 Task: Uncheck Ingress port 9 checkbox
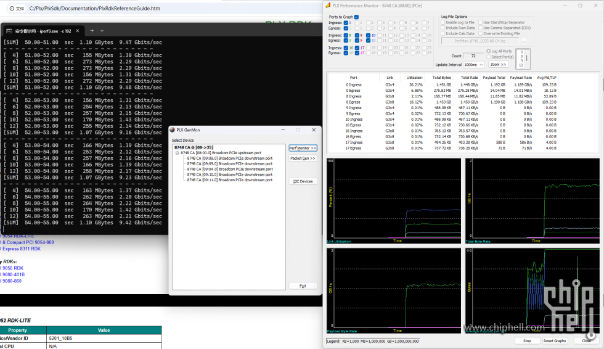click(357, 35)
